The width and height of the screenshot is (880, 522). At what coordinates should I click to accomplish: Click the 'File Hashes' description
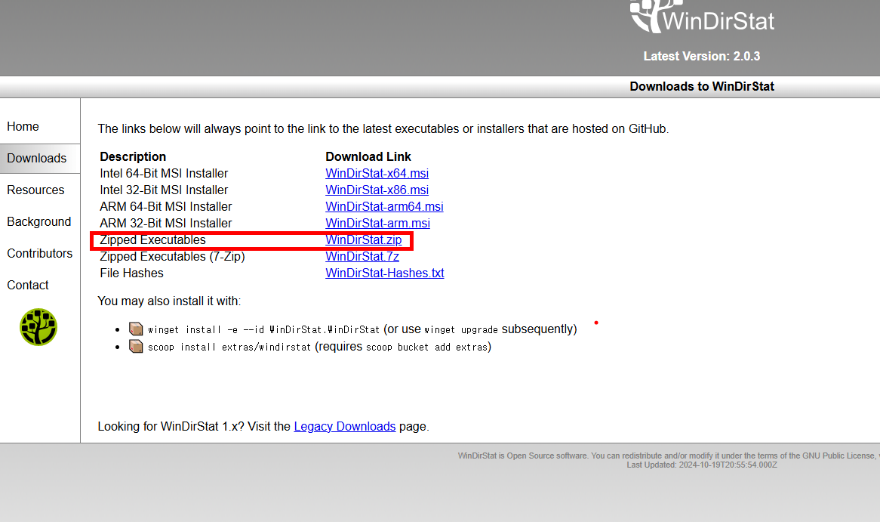point(132,273)
